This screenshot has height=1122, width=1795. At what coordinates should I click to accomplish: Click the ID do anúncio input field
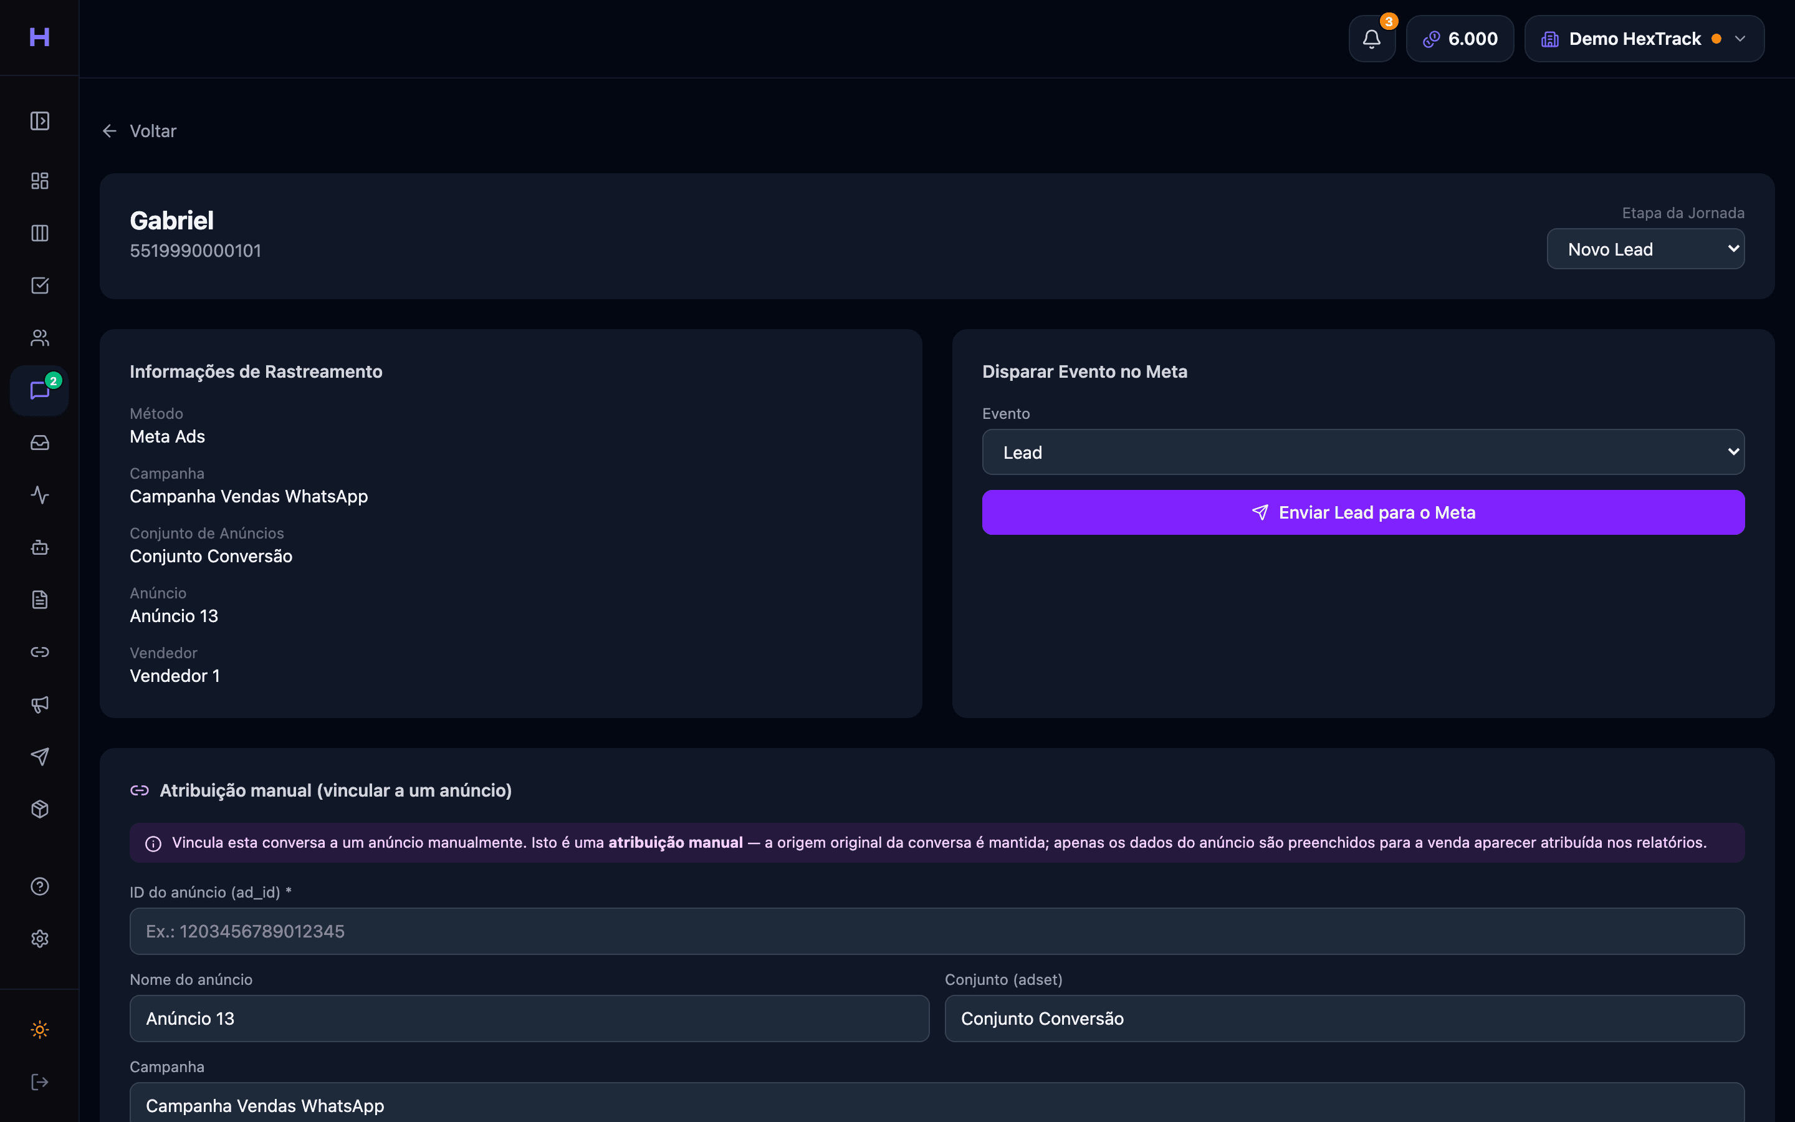click(x=937, y=931)
